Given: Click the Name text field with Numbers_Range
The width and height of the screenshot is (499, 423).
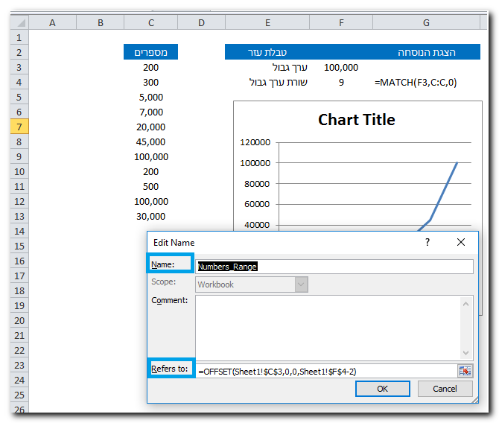Looking at the screenshot, I should pos(334,266).
